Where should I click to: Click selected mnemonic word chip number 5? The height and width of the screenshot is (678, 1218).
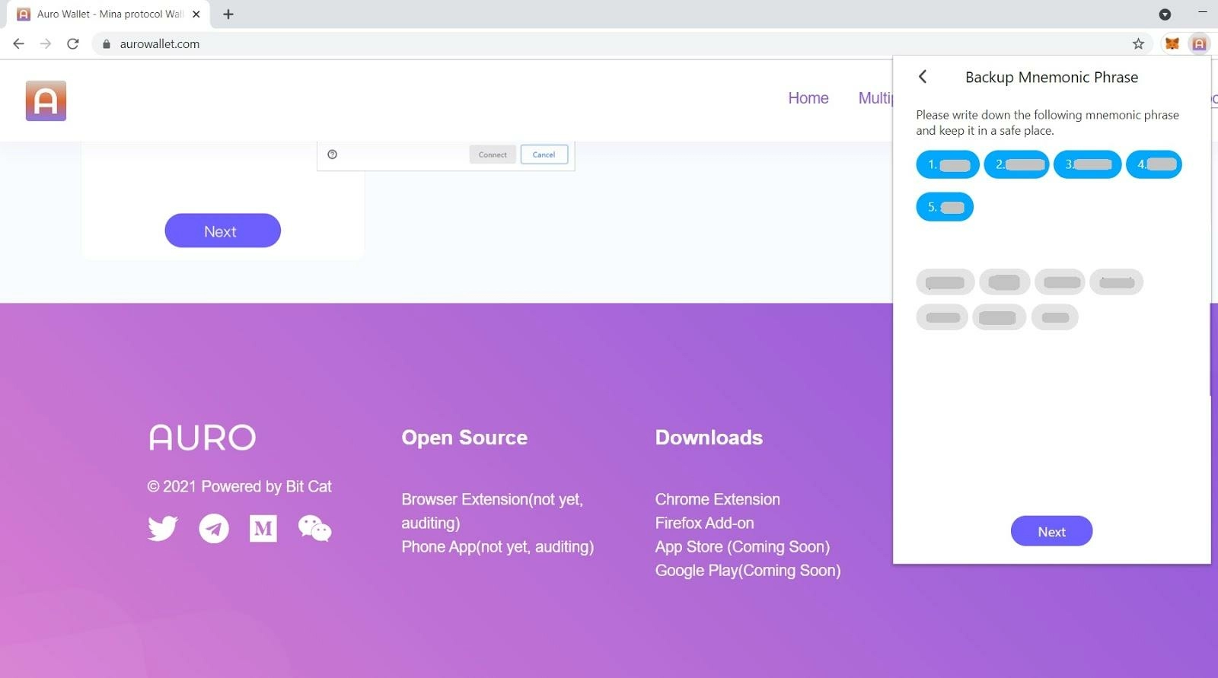pyautogui.click(x=945, y=207)
